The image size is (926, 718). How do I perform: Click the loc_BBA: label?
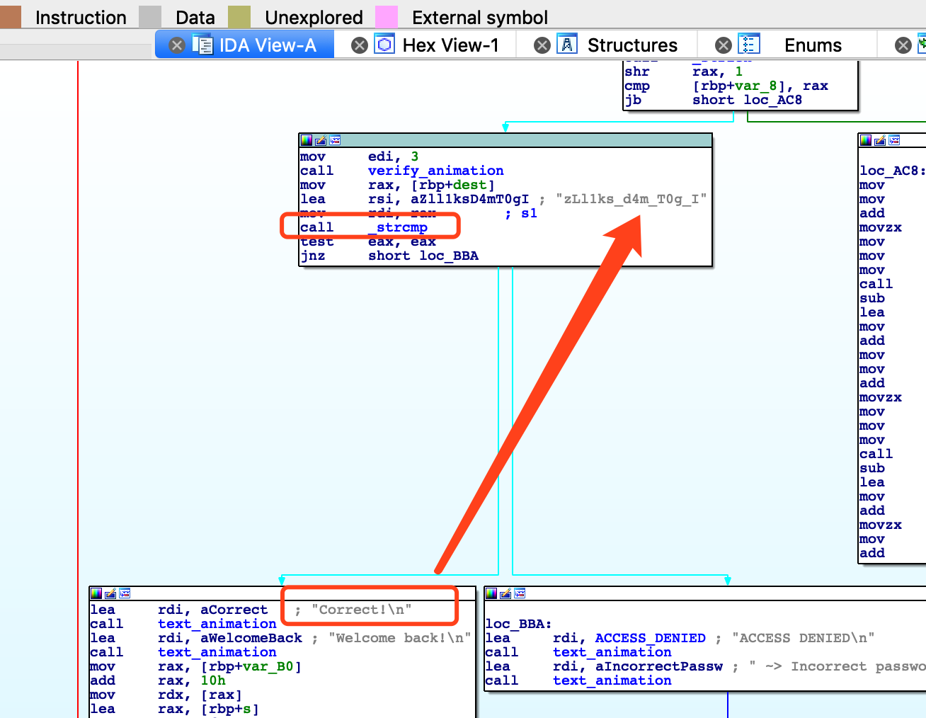[518, 624]
